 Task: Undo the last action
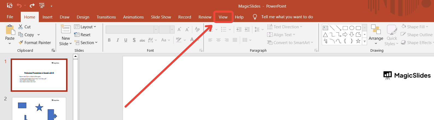[x=19, y=5]
